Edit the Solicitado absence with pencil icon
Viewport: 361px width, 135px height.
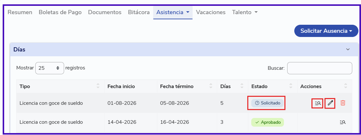[x=330, y=103]
